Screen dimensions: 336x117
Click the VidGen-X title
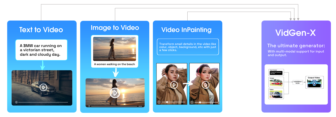pyautogui.click(x=295, y=33)
